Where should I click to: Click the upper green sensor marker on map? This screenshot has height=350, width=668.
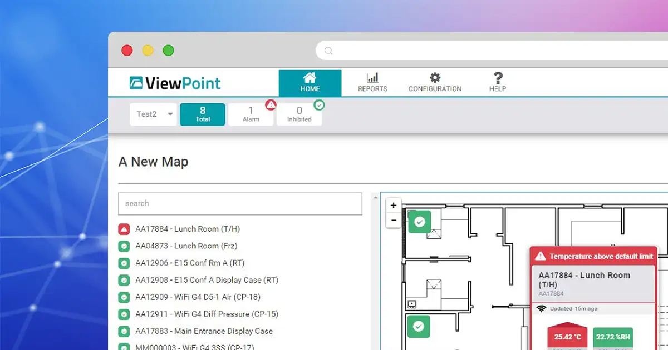(x=420, y=222)
